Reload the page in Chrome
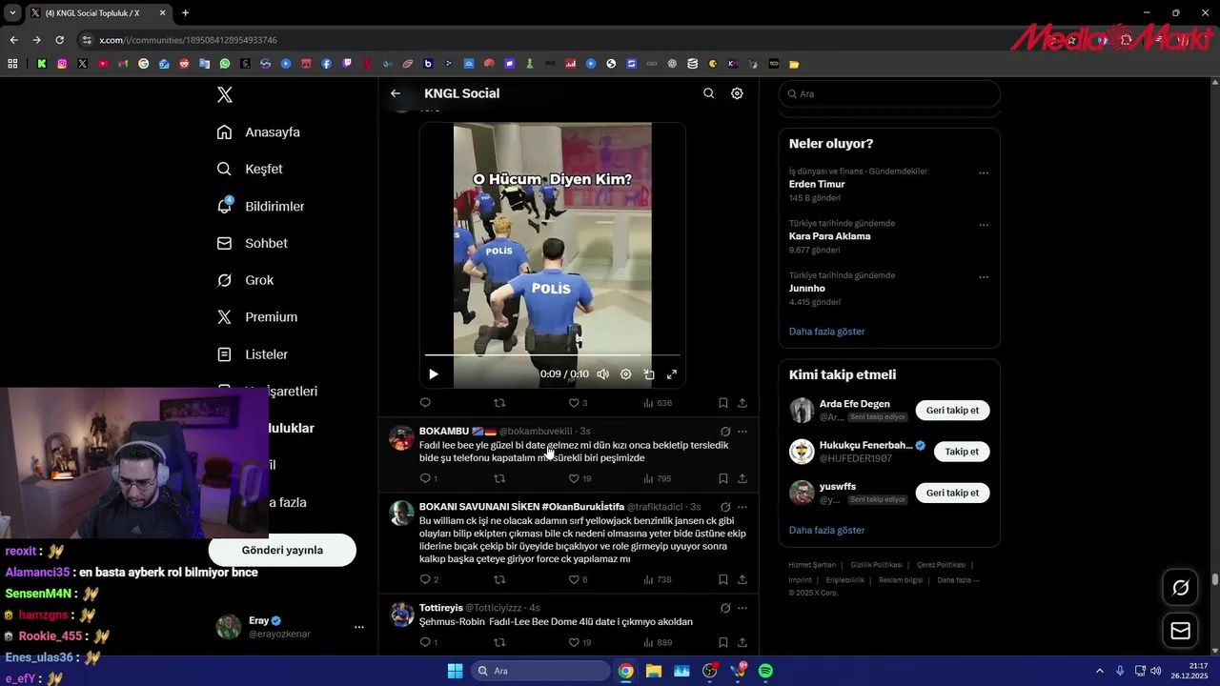 pos(59,40)
